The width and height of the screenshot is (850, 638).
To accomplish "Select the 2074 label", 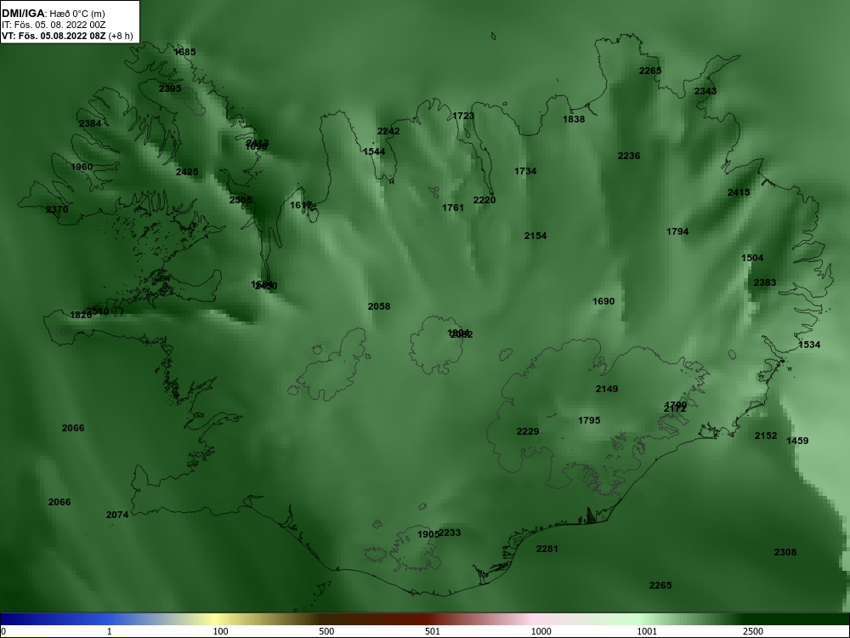I will pos(117,515).
